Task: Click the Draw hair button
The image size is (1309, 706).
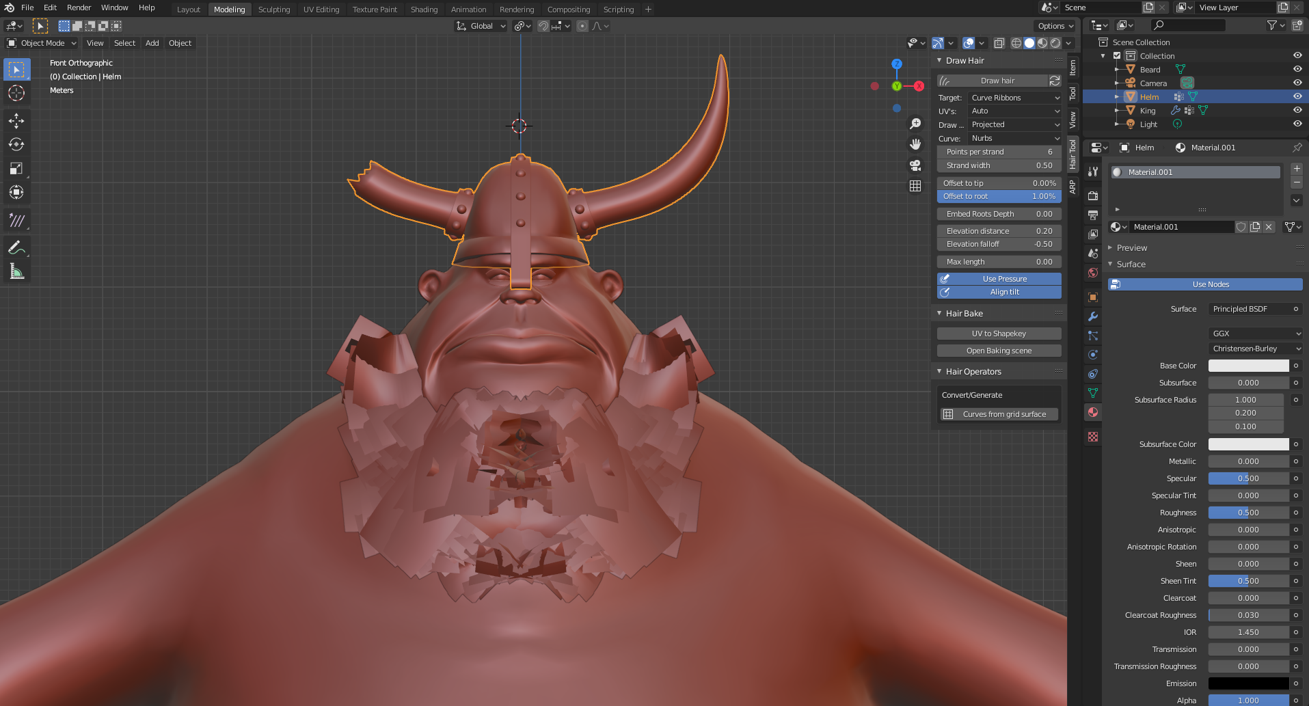Action: click(x=992, y=81)
